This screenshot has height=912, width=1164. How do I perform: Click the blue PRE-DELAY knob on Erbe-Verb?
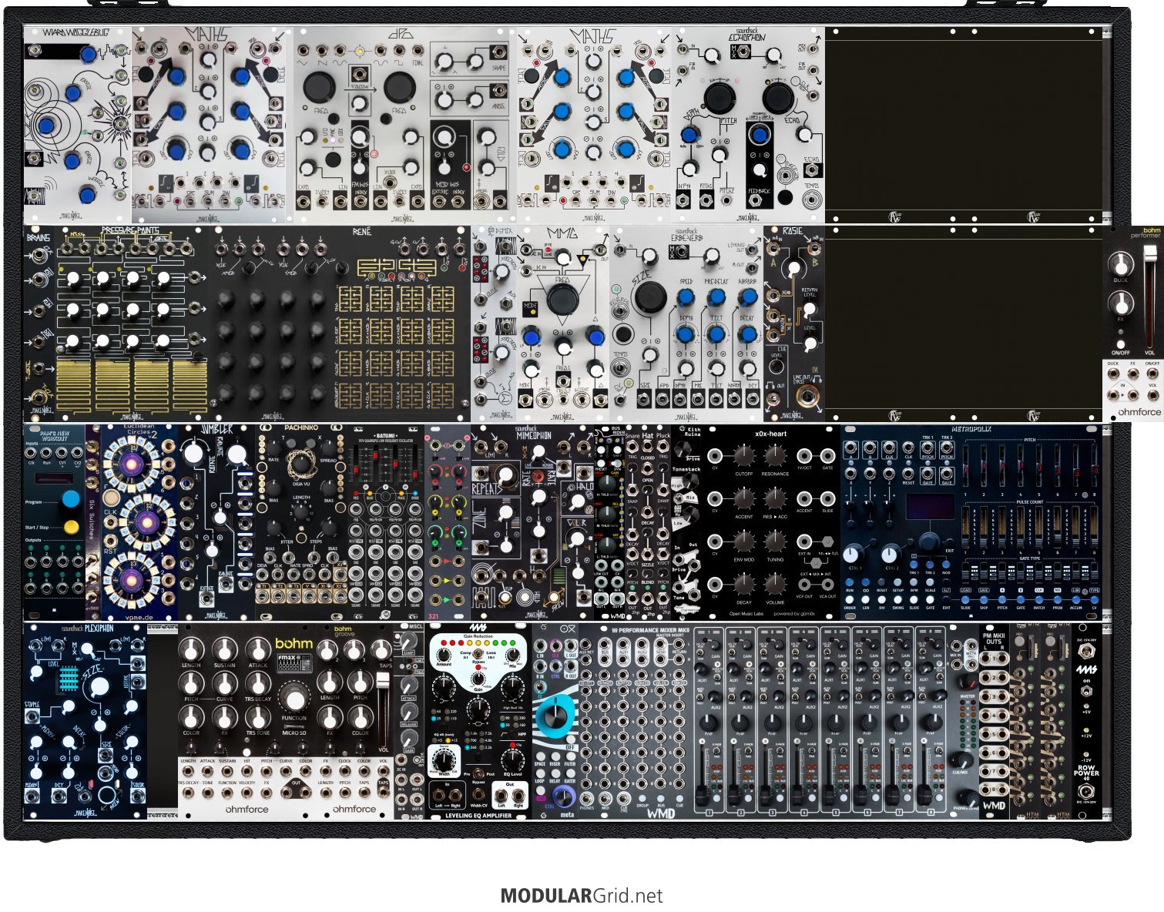point(716,298)
